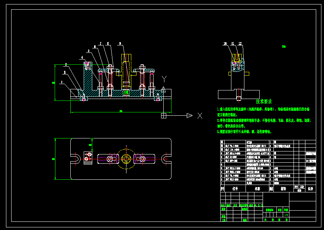The width and height of the screenshot is (324, 230).
Task: Select the green 其余 note at top right
Action: 284,47
